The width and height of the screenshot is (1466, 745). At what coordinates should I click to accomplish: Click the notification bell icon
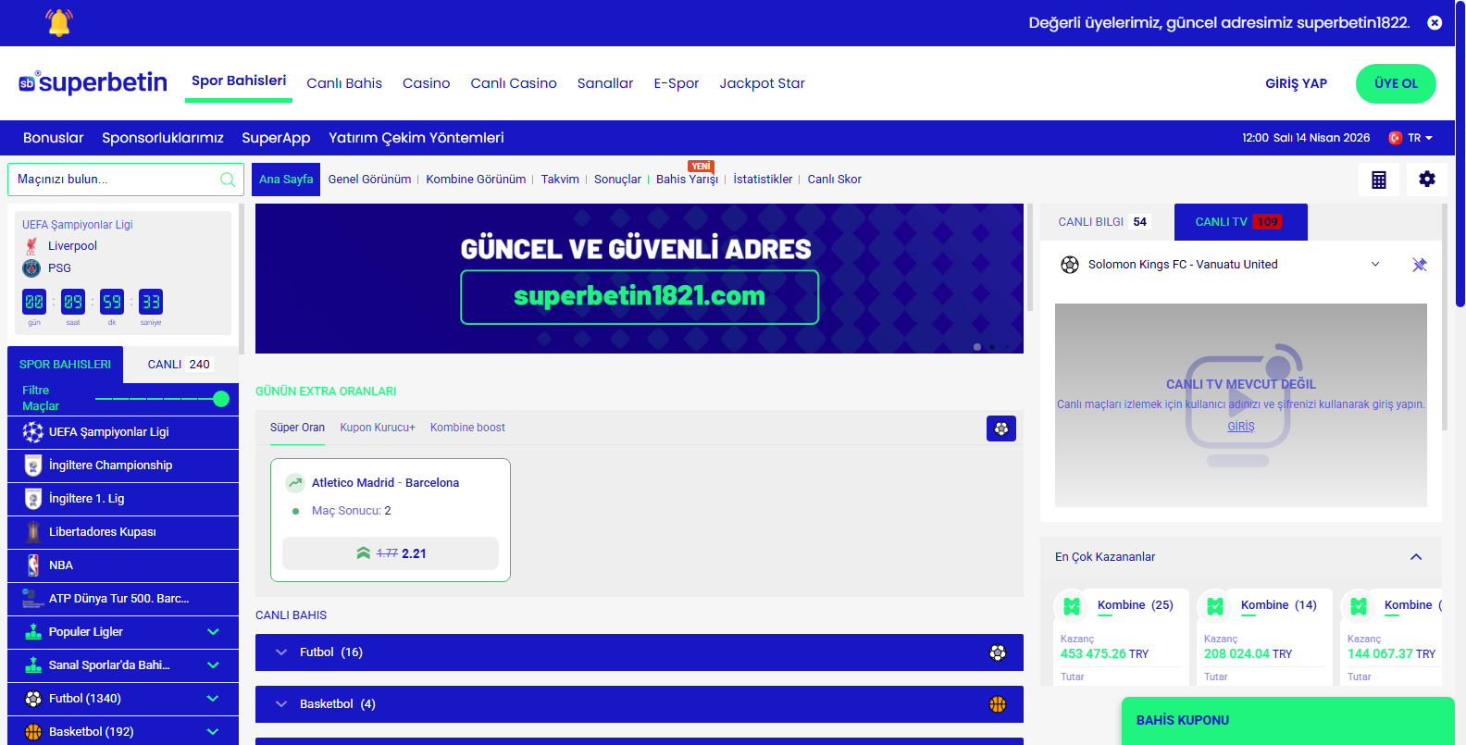(x=59, y=22)
